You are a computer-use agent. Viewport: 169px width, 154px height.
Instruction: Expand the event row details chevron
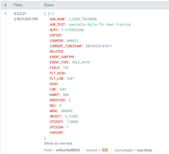[x=6, y=14]
